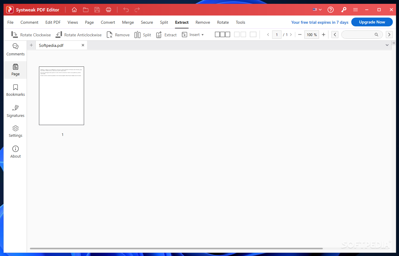This screenshot has height=256, width=399.
Task: Open the Comments sidebar panel
Action: [16, 50]
